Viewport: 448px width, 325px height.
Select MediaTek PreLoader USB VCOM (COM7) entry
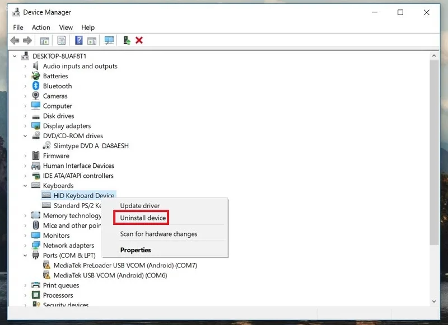coord(125,265)
